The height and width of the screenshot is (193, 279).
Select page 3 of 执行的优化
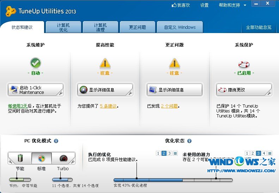pyautogui.click(x=170, y=153)
